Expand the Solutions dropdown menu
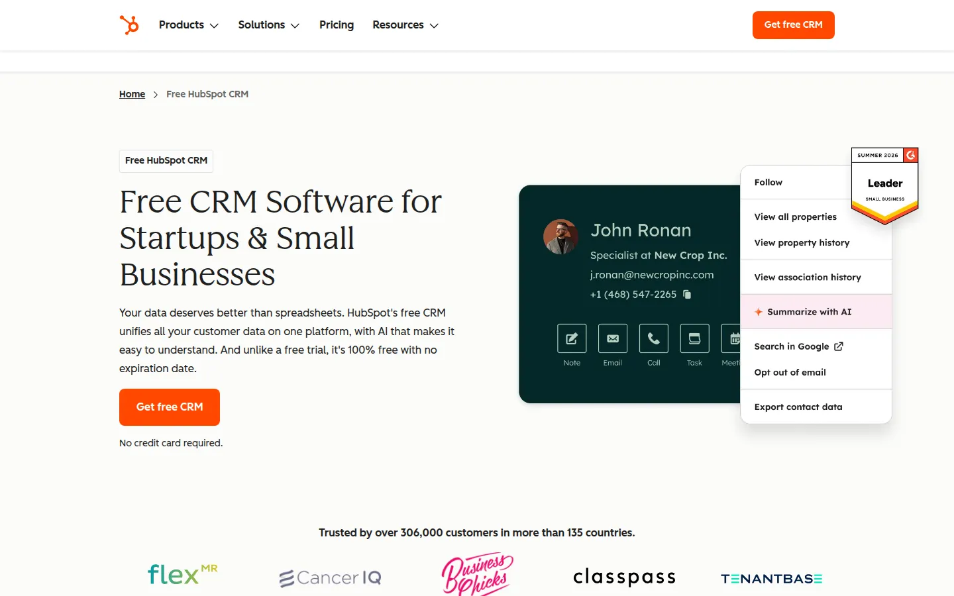 (x=269, y=25)
